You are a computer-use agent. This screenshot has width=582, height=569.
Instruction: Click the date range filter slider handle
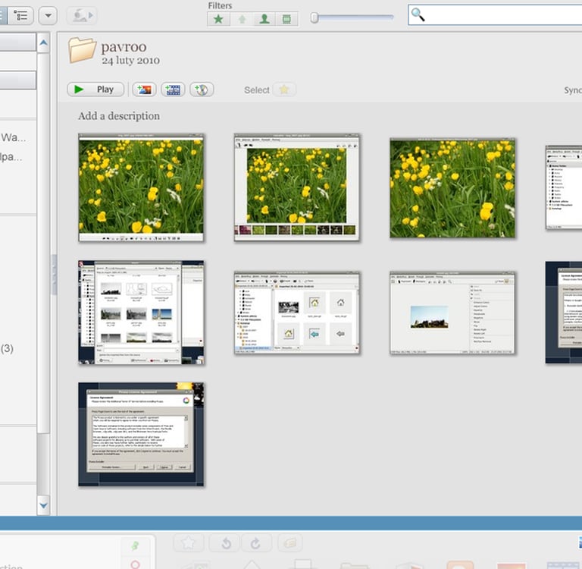coord(314,17)
